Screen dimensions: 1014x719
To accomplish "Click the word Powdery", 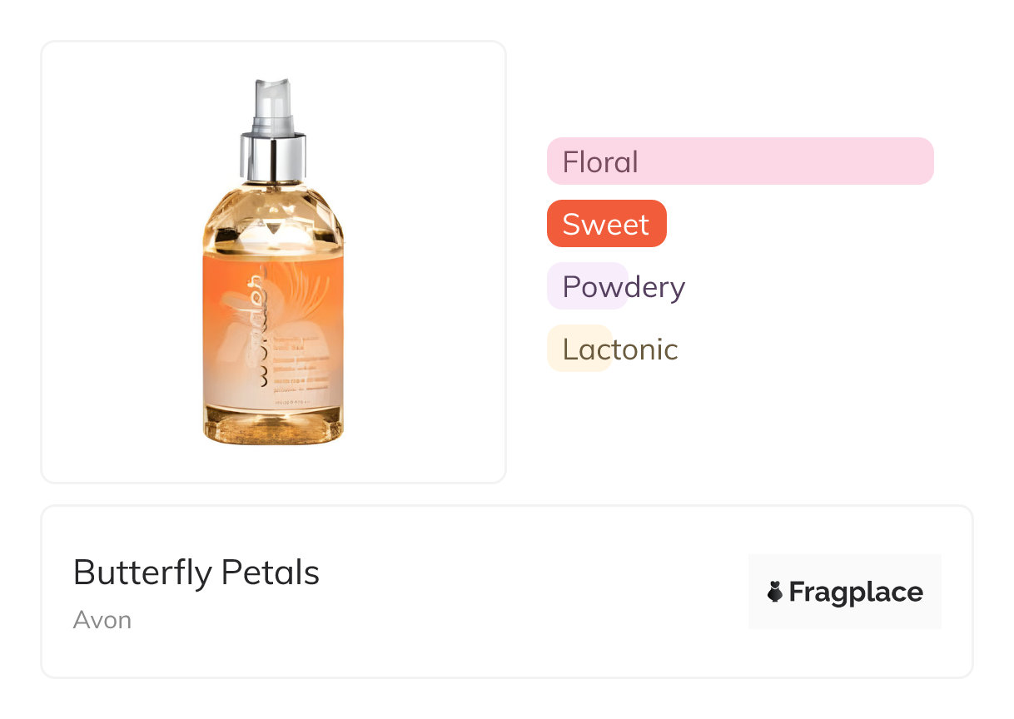I will coord(624,287).
